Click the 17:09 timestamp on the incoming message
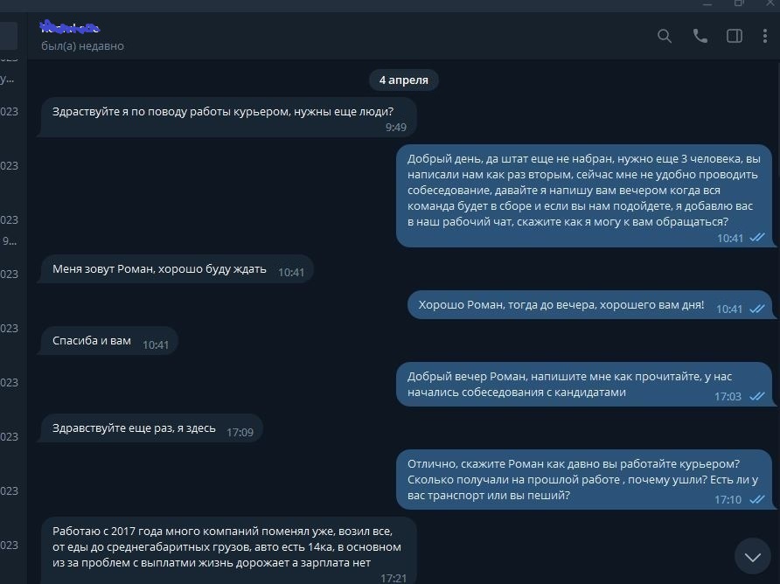780x584 pixels. (240, 432)
